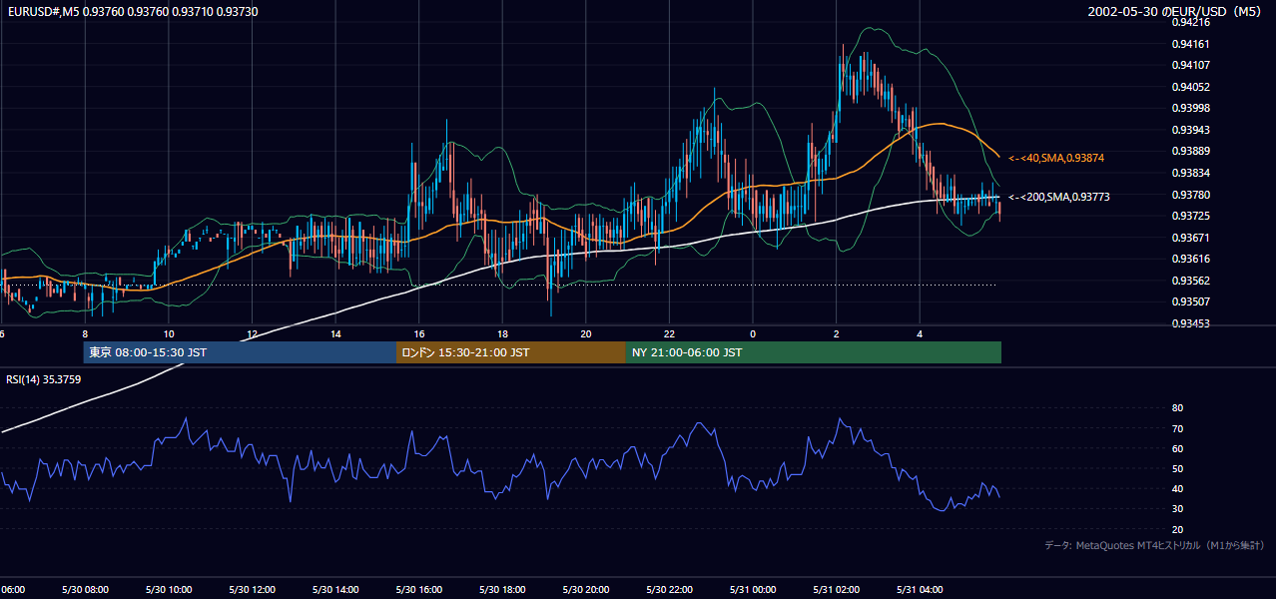The width and height of the screenshot is (1276, 599).
Task: Click the hour label 10 under price chart
Action: click(x=169, y=334)
